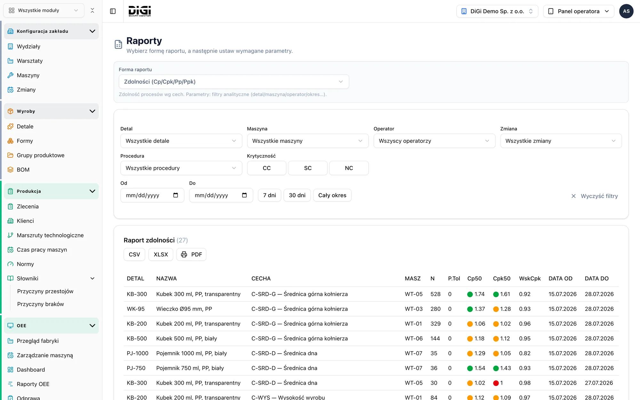Select the Cały okres period preset

[x=332, y=195]
